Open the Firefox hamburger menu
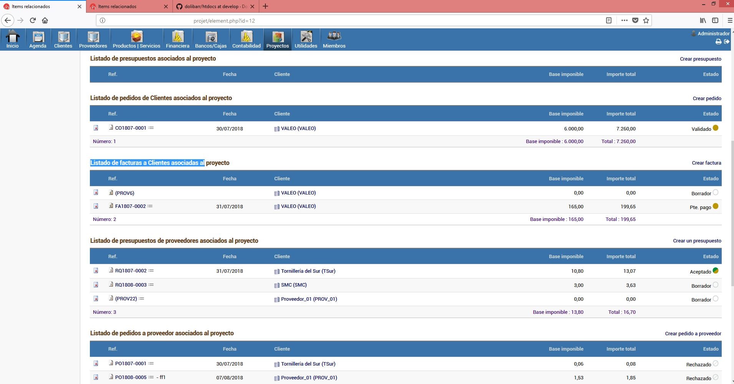734x384 pixels. [x=728, y=20]
